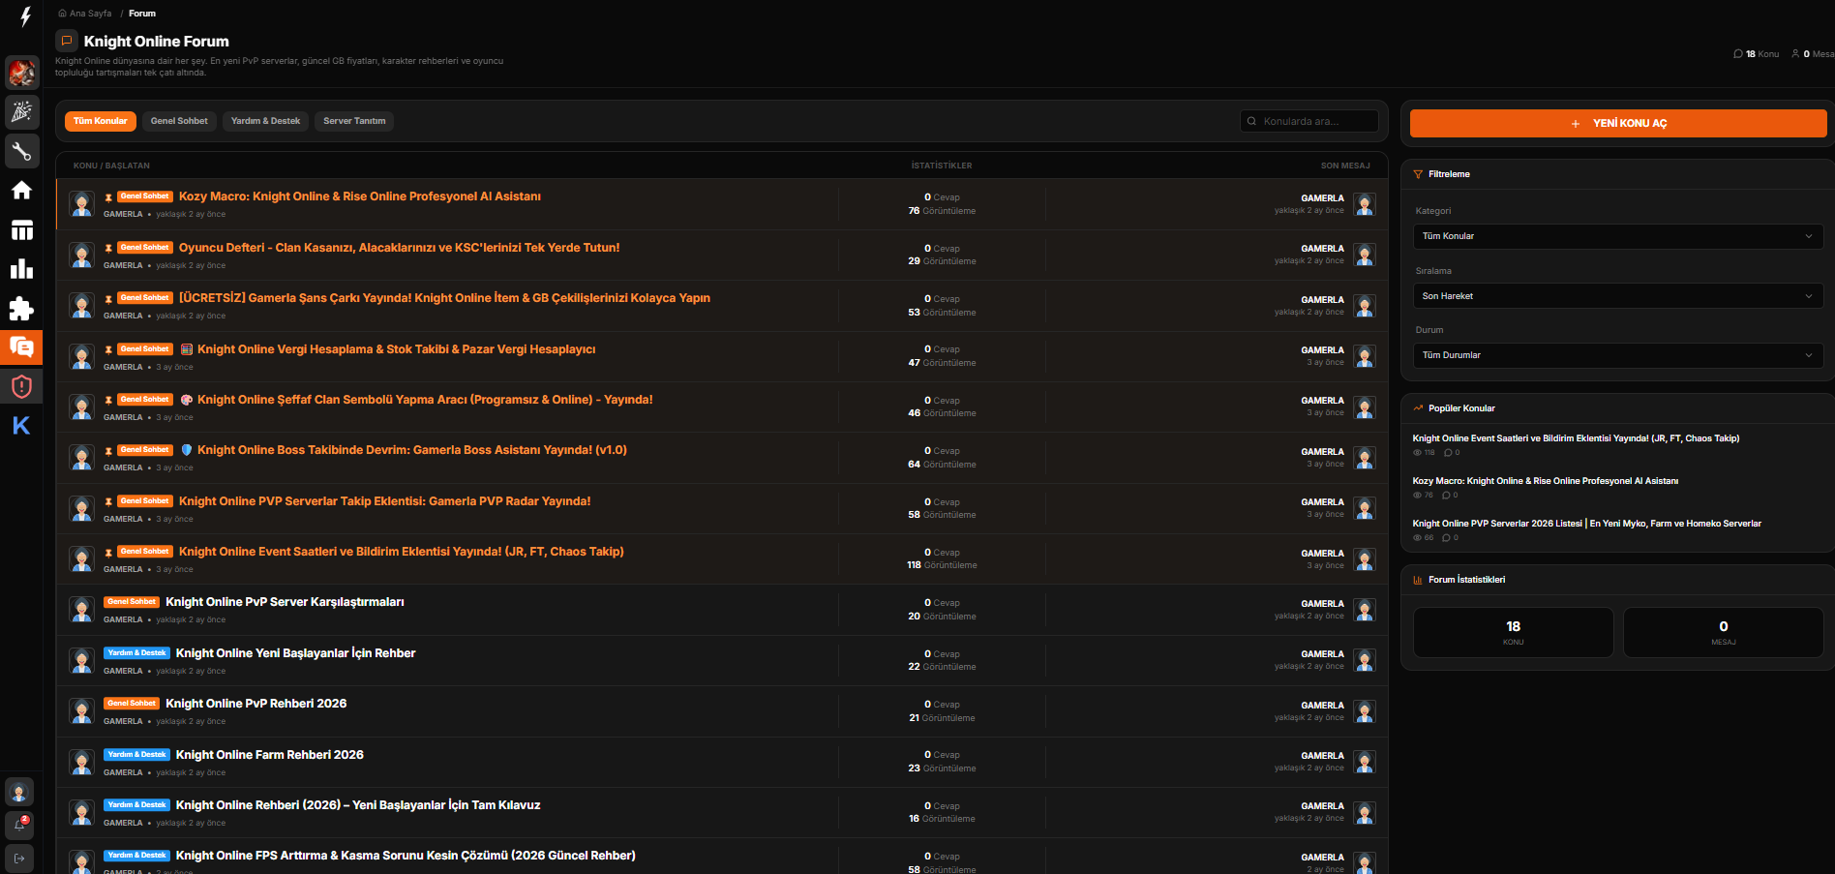Click the last-poster avatar on the Oyuncu Defteri row
1835x874 pixels.
pos(1365,255)
